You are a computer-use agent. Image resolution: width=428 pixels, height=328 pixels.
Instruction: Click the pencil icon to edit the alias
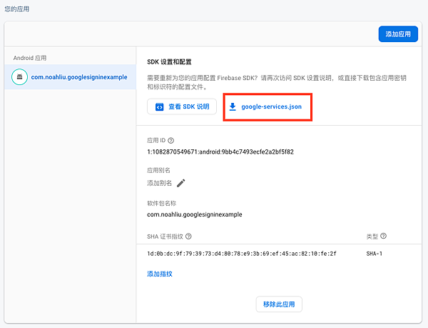point(181,183)
